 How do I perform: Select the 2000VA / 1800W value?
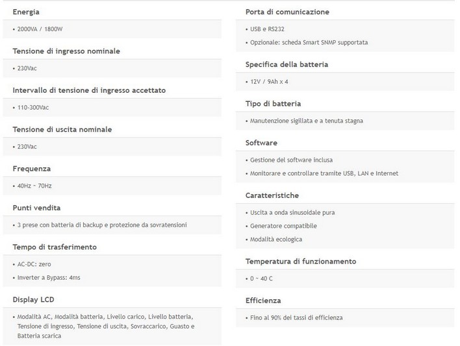coord(40,29)
